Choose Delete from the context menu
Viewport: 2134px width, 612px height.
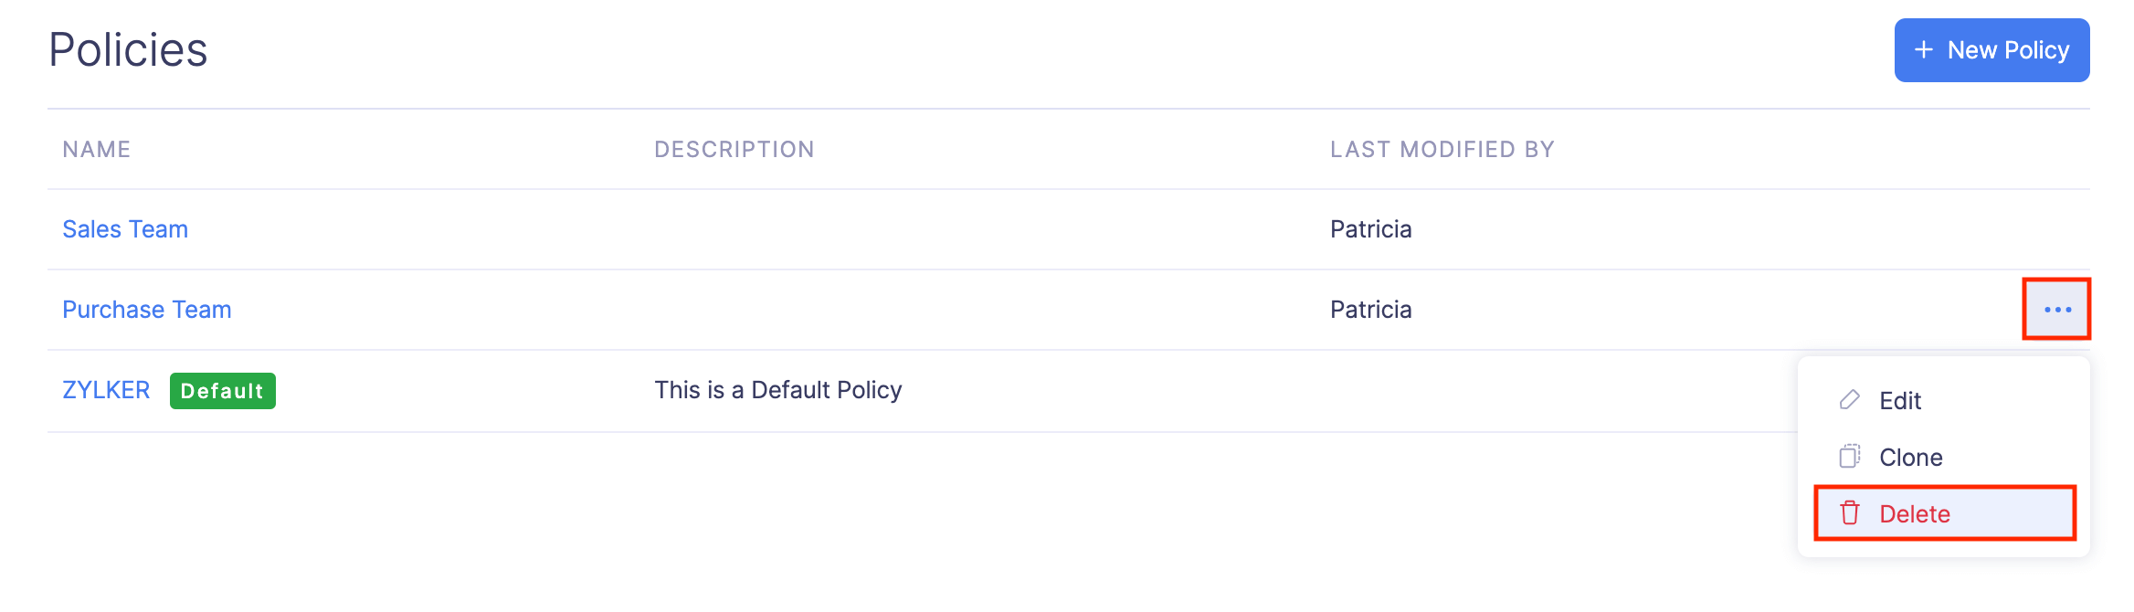coord(1915,514)
